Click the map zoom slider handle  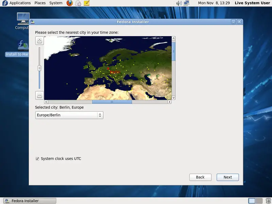coord(39,68)
